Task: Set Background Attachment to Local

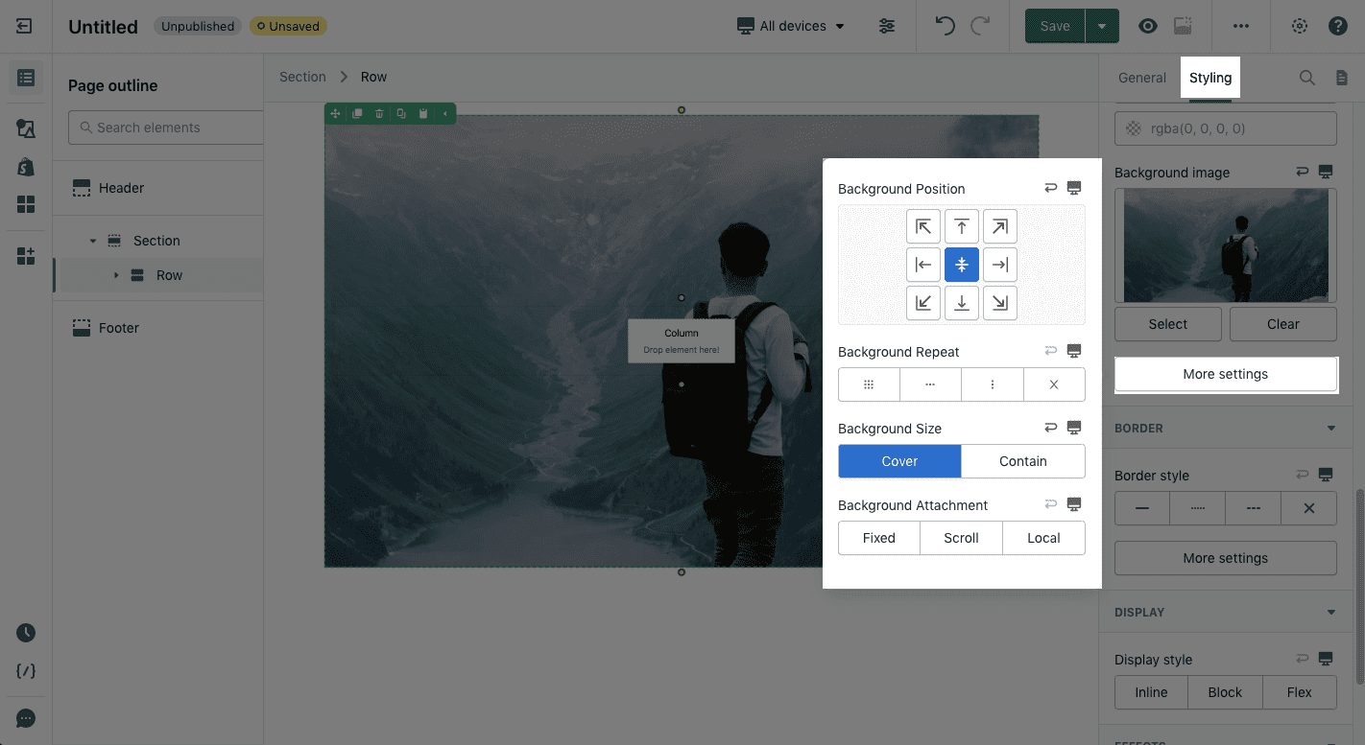Action: 1043,538
